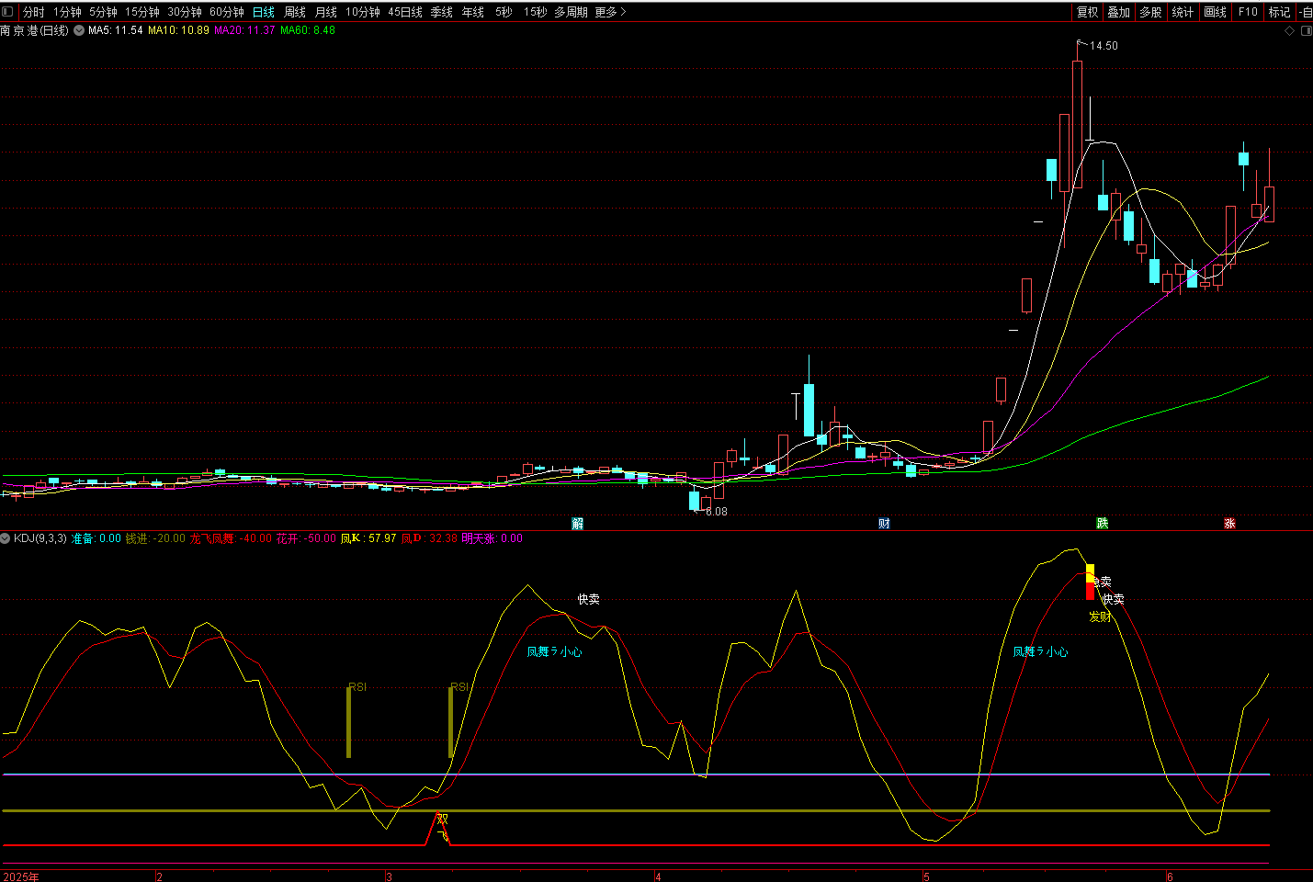Click the MA60: 8.48 label

click(x=308, y=30)
